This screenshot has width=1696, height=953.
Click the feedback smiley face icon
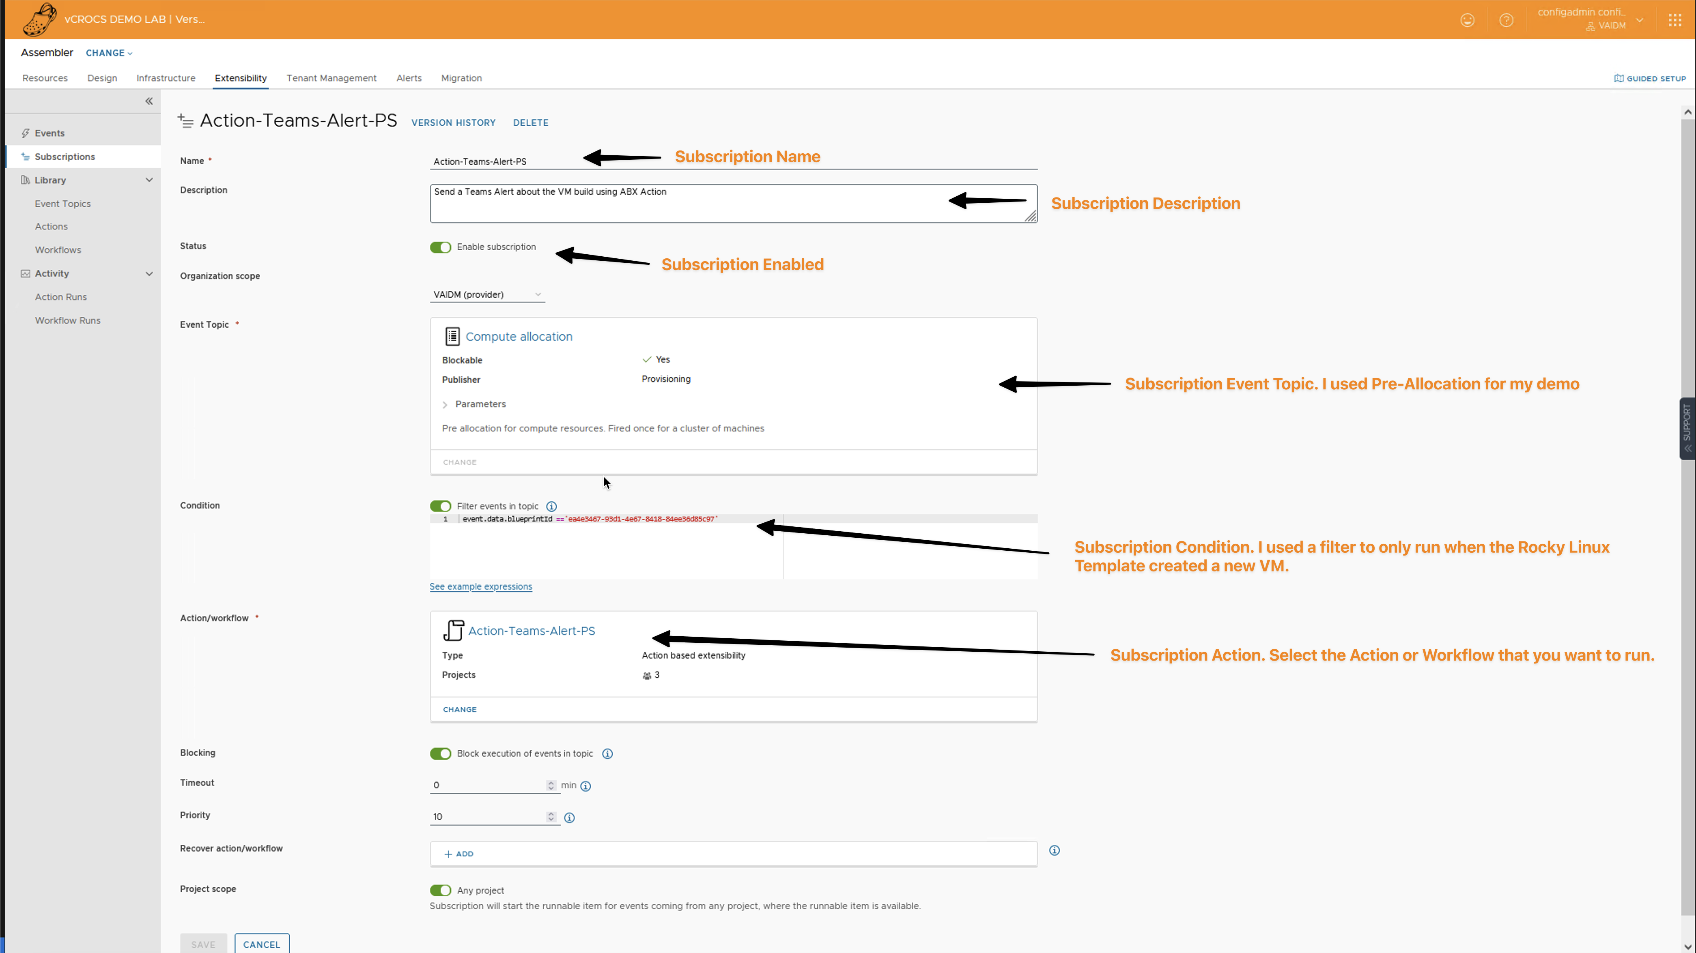1467,20
